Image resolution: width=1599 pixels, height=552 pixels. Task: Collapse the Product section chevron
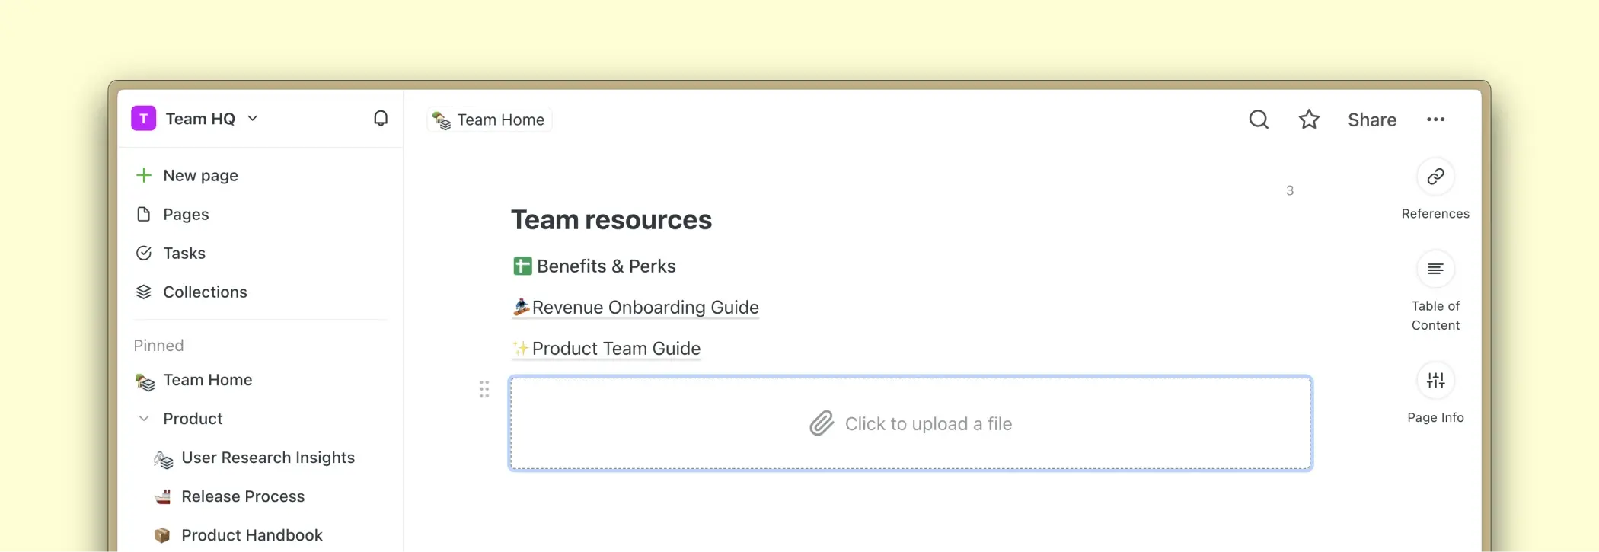[144, 419]
